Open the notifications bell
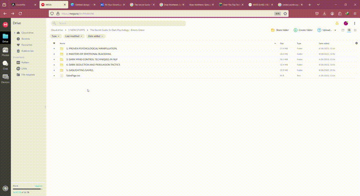Viewport: 360px width, 196px height. coord(337,23)
